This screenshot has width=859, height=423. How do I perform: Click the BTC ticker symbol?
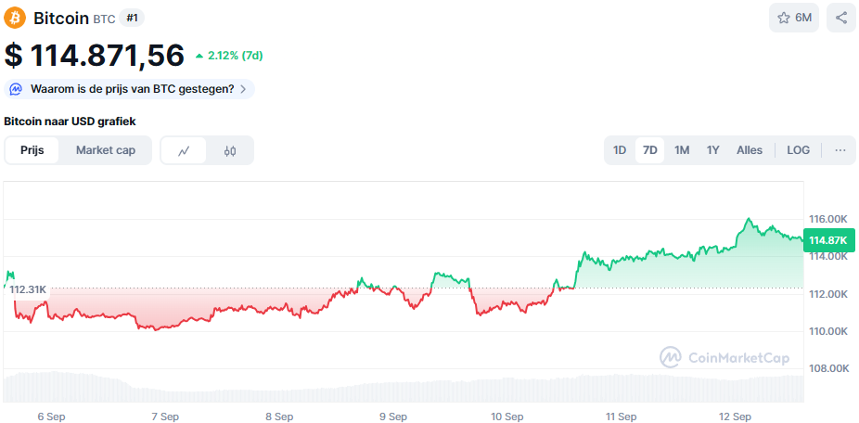104,19
